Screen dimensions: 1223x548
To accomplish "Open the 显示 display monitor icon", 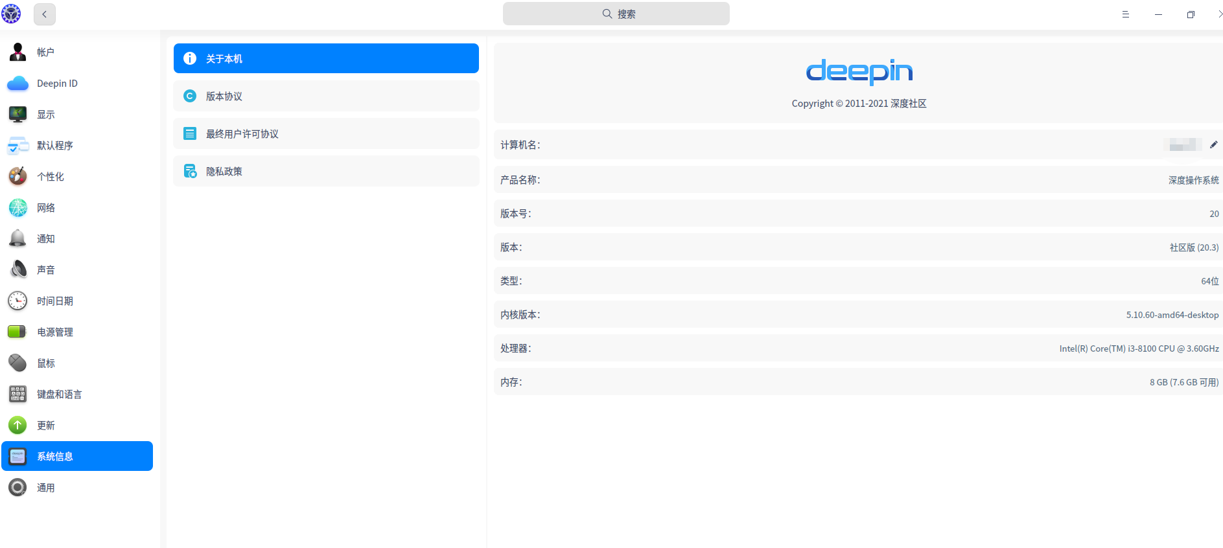I will click(17, 114).
